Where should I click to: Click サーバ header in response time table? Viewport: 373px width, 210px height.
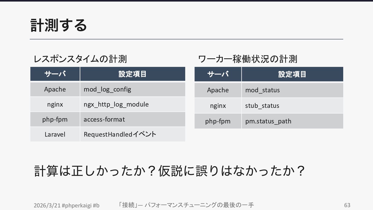point(55,74)
